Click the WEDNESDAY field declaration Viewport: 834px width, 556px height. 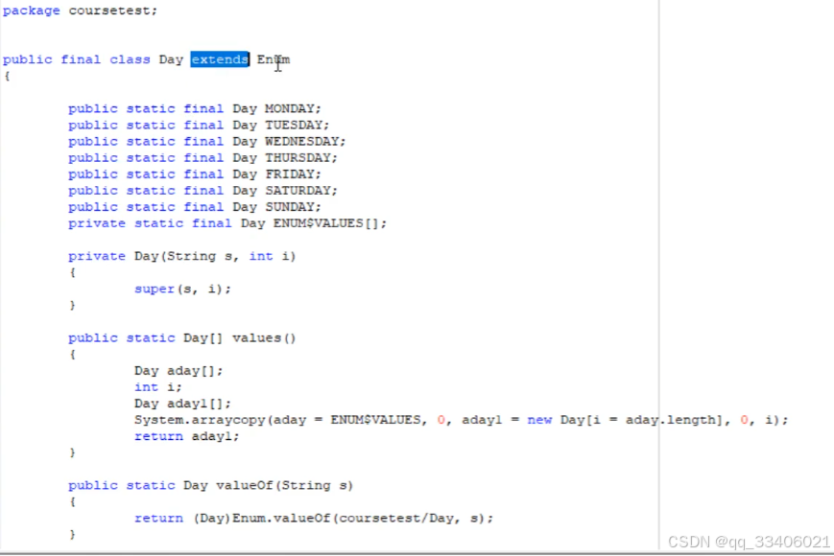coord(207,142)
